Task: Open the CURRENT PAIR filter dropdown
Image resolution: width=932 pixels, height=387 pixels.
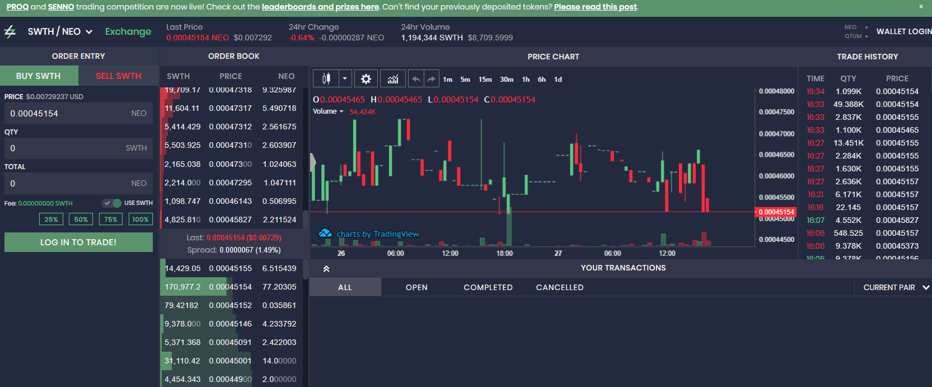Action: [896, 287]
